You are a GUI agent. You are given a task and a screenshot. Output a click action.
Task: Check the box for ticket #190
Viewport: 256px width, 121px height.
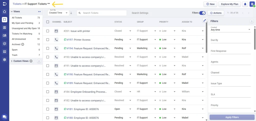[x=48, y=74]
